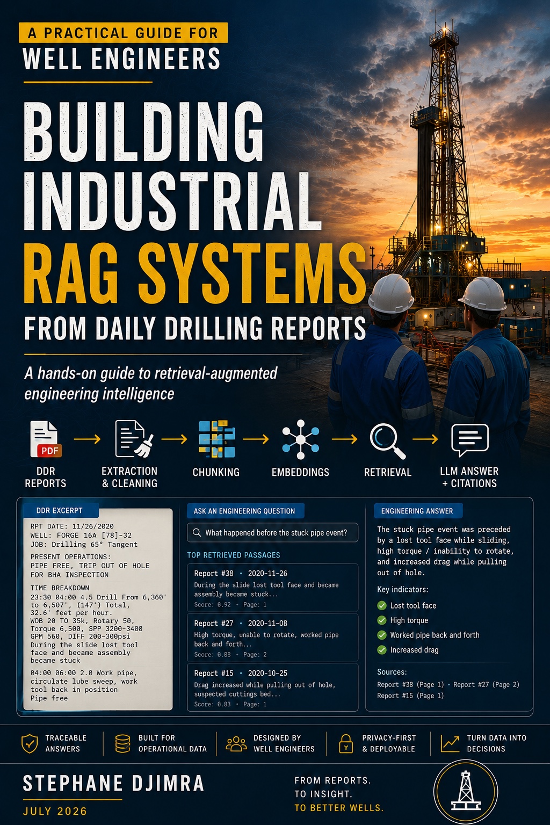Click the TOP RETRIEVED PASSAGES label
Viewport: 550px width, 825px height.
234,555
